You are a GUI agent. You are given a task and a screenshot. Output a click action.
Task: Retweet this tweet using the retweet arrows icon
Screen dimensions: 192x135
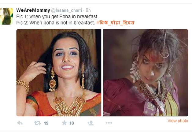coord(38,123)
